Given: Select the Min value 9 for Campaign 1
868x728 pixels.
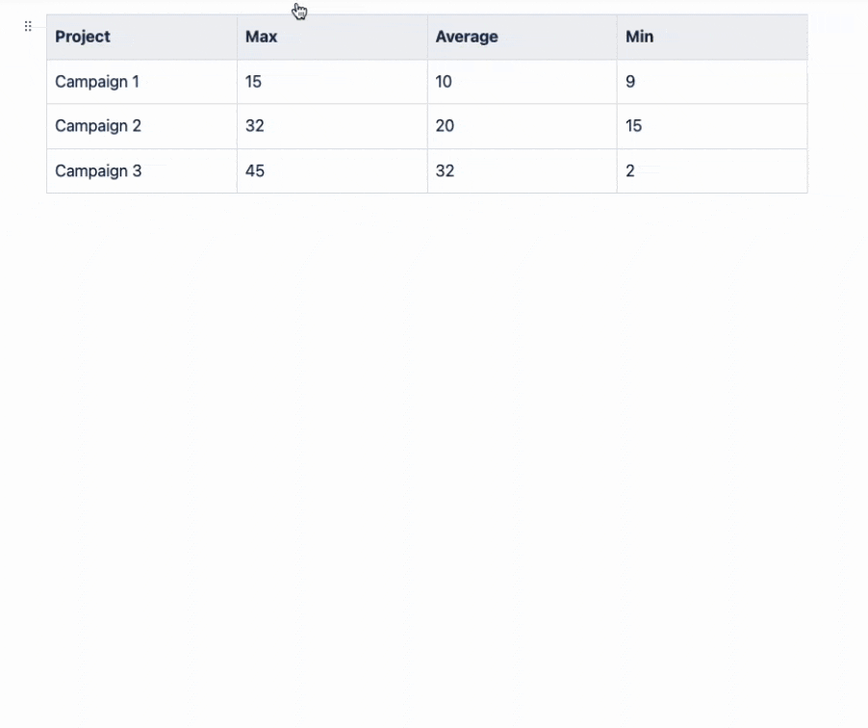Looking at the screenshot, I should click(630, 82).
